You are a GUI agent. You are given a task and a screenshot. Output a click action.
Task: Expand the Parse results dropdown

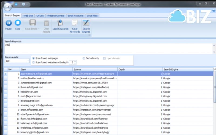pos(28,61)
